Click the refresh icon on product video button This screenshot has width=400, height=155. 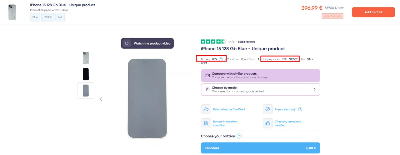pos(127,43)
